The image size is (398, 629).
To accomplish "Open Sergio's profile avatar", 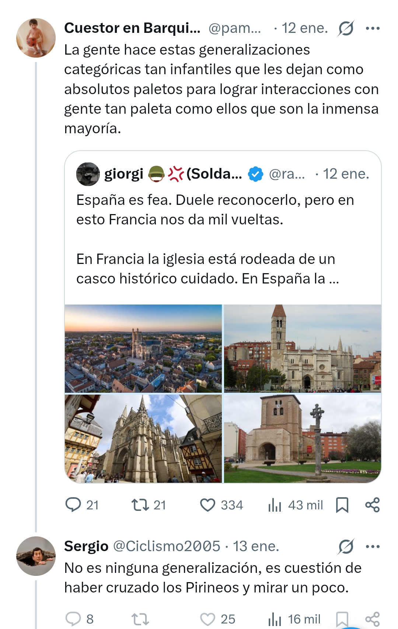I will coord(36,556).
